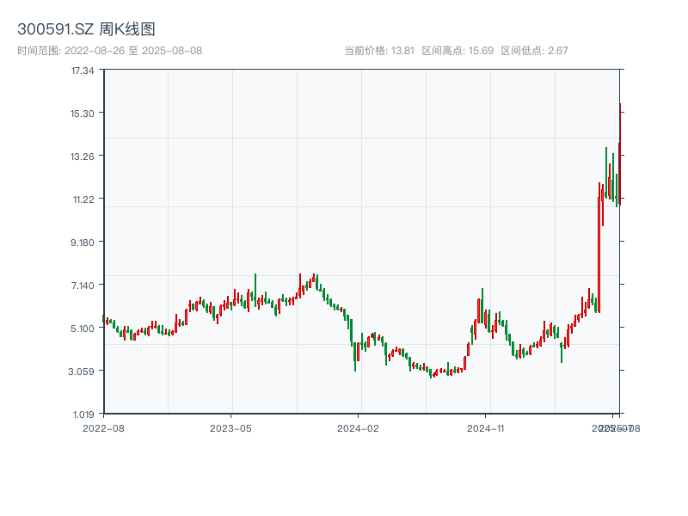The height and width of the screenshot is (516, 688).
Task: Click the 当前价格 13.81 label
Action: pyautogui.click(x=379, y=51)
